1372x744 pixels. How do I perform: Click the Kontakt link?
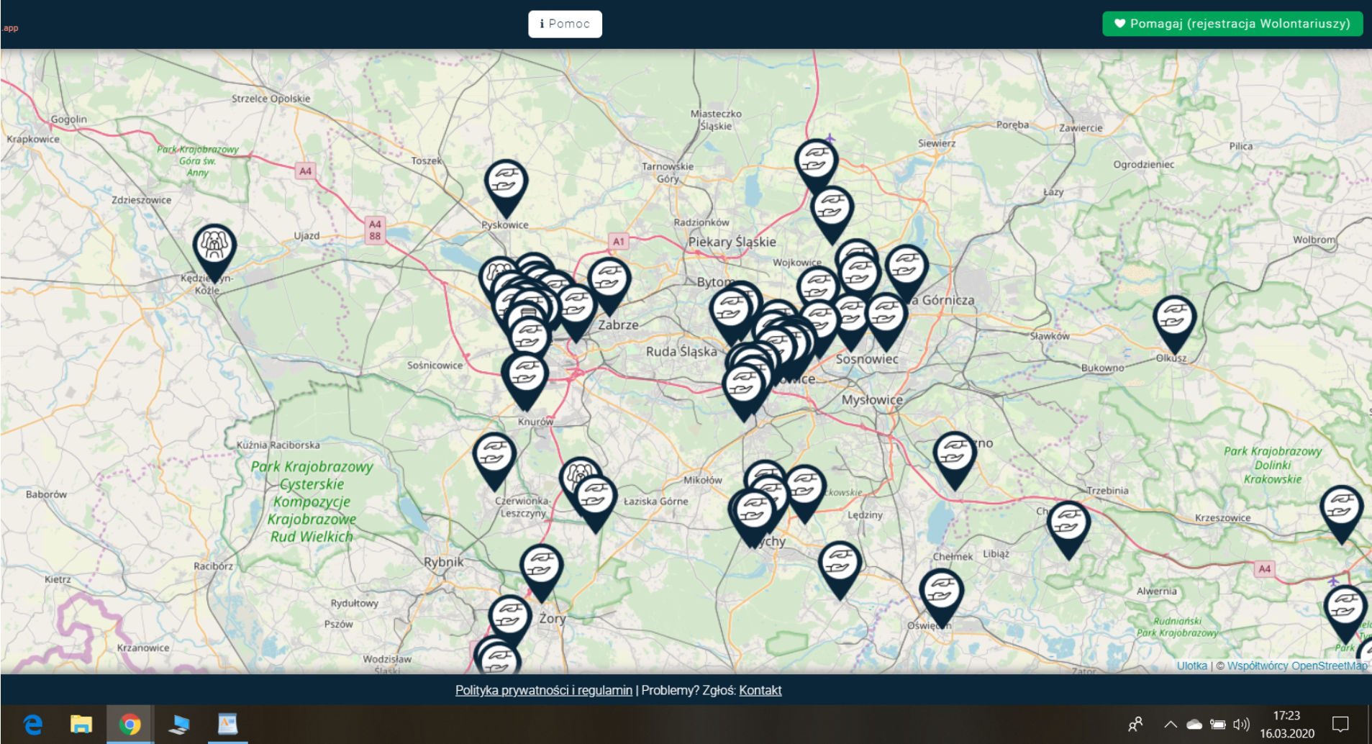pyautogui.click(x=760, y=690)
